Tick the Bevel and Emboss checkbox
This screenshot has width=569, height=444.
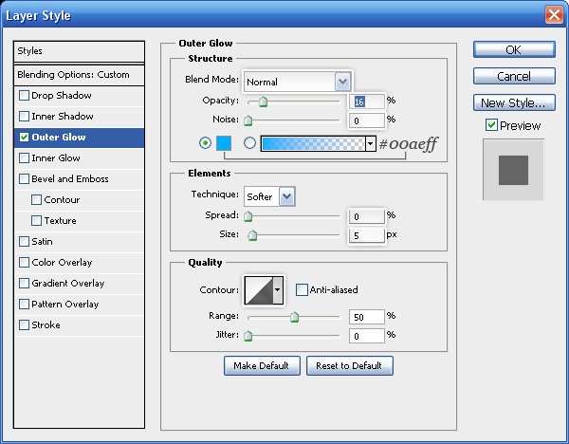click(25, 179)
